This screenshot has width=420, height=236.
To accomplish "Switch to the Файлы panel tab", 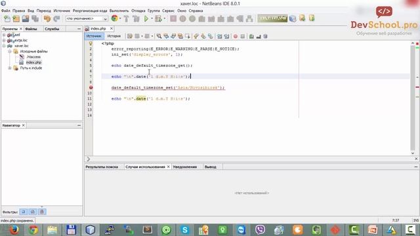I will 31,29.
